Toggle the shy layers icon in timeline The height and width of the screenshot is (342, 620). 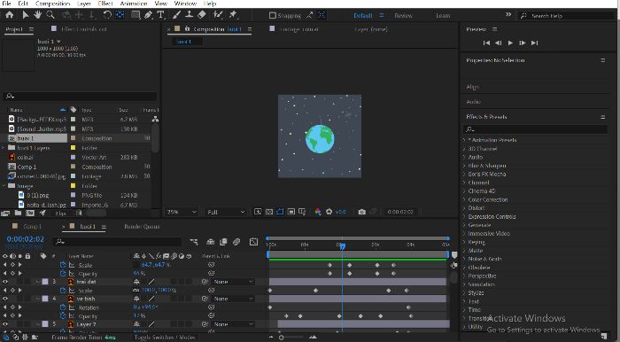(x=211, y=242)
